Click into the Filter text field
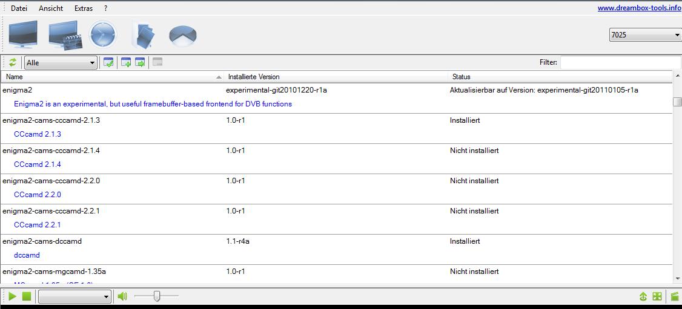 pyautogui.click(x=621, y=62)
